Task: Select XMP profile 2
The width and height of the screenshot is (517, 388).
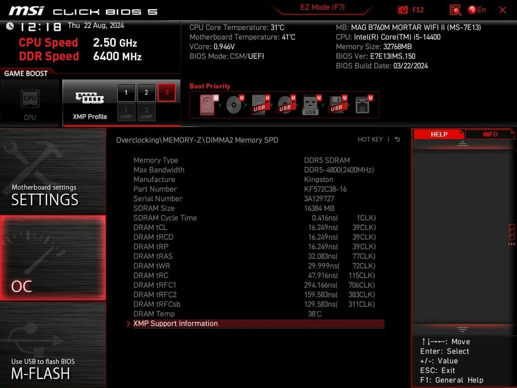Action: (x=146, y=93)
